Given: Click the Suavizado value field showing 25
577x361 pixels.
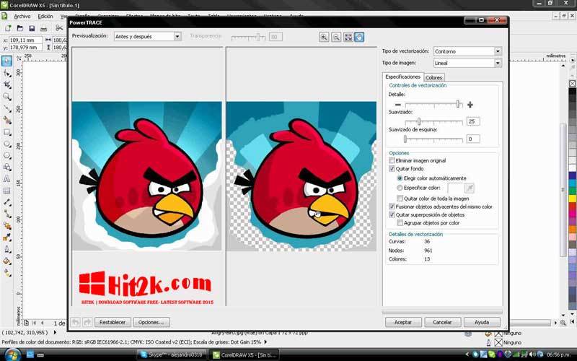Looking at the screenshot, I should coord(473,121).
